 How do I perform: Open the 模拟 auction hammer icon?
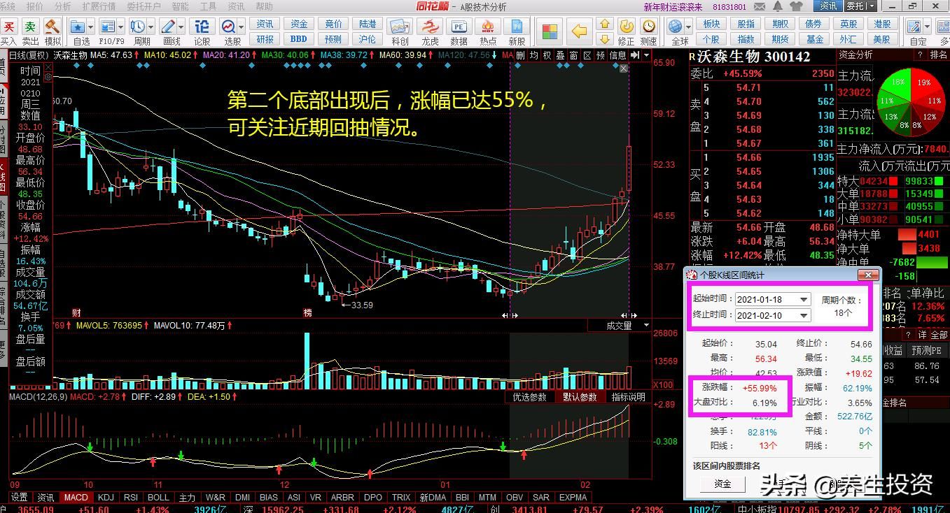coord(53,31)
